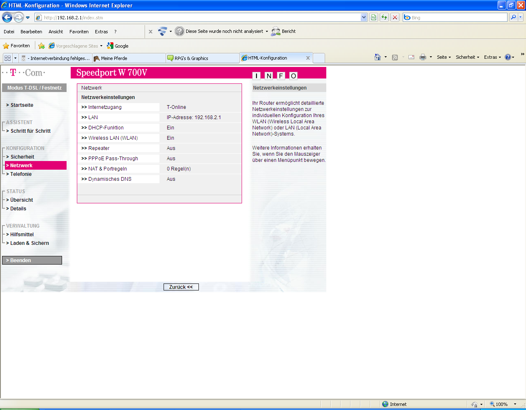Image resolution: width=526 pixels, height=410 pixels.
Task: Open the Sicherheit command bar menu
Action: point(467,58)
